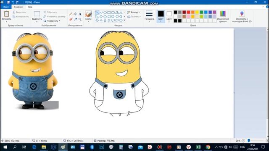Click the Кисти brushes icon

click(89, 14)
